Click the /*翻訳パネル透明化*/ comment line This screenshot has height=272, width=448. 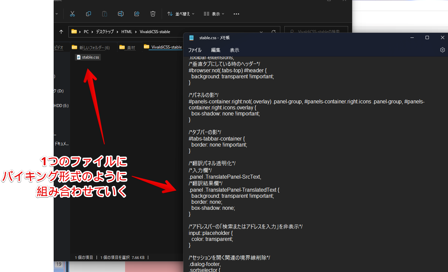[x=212, y=163]
